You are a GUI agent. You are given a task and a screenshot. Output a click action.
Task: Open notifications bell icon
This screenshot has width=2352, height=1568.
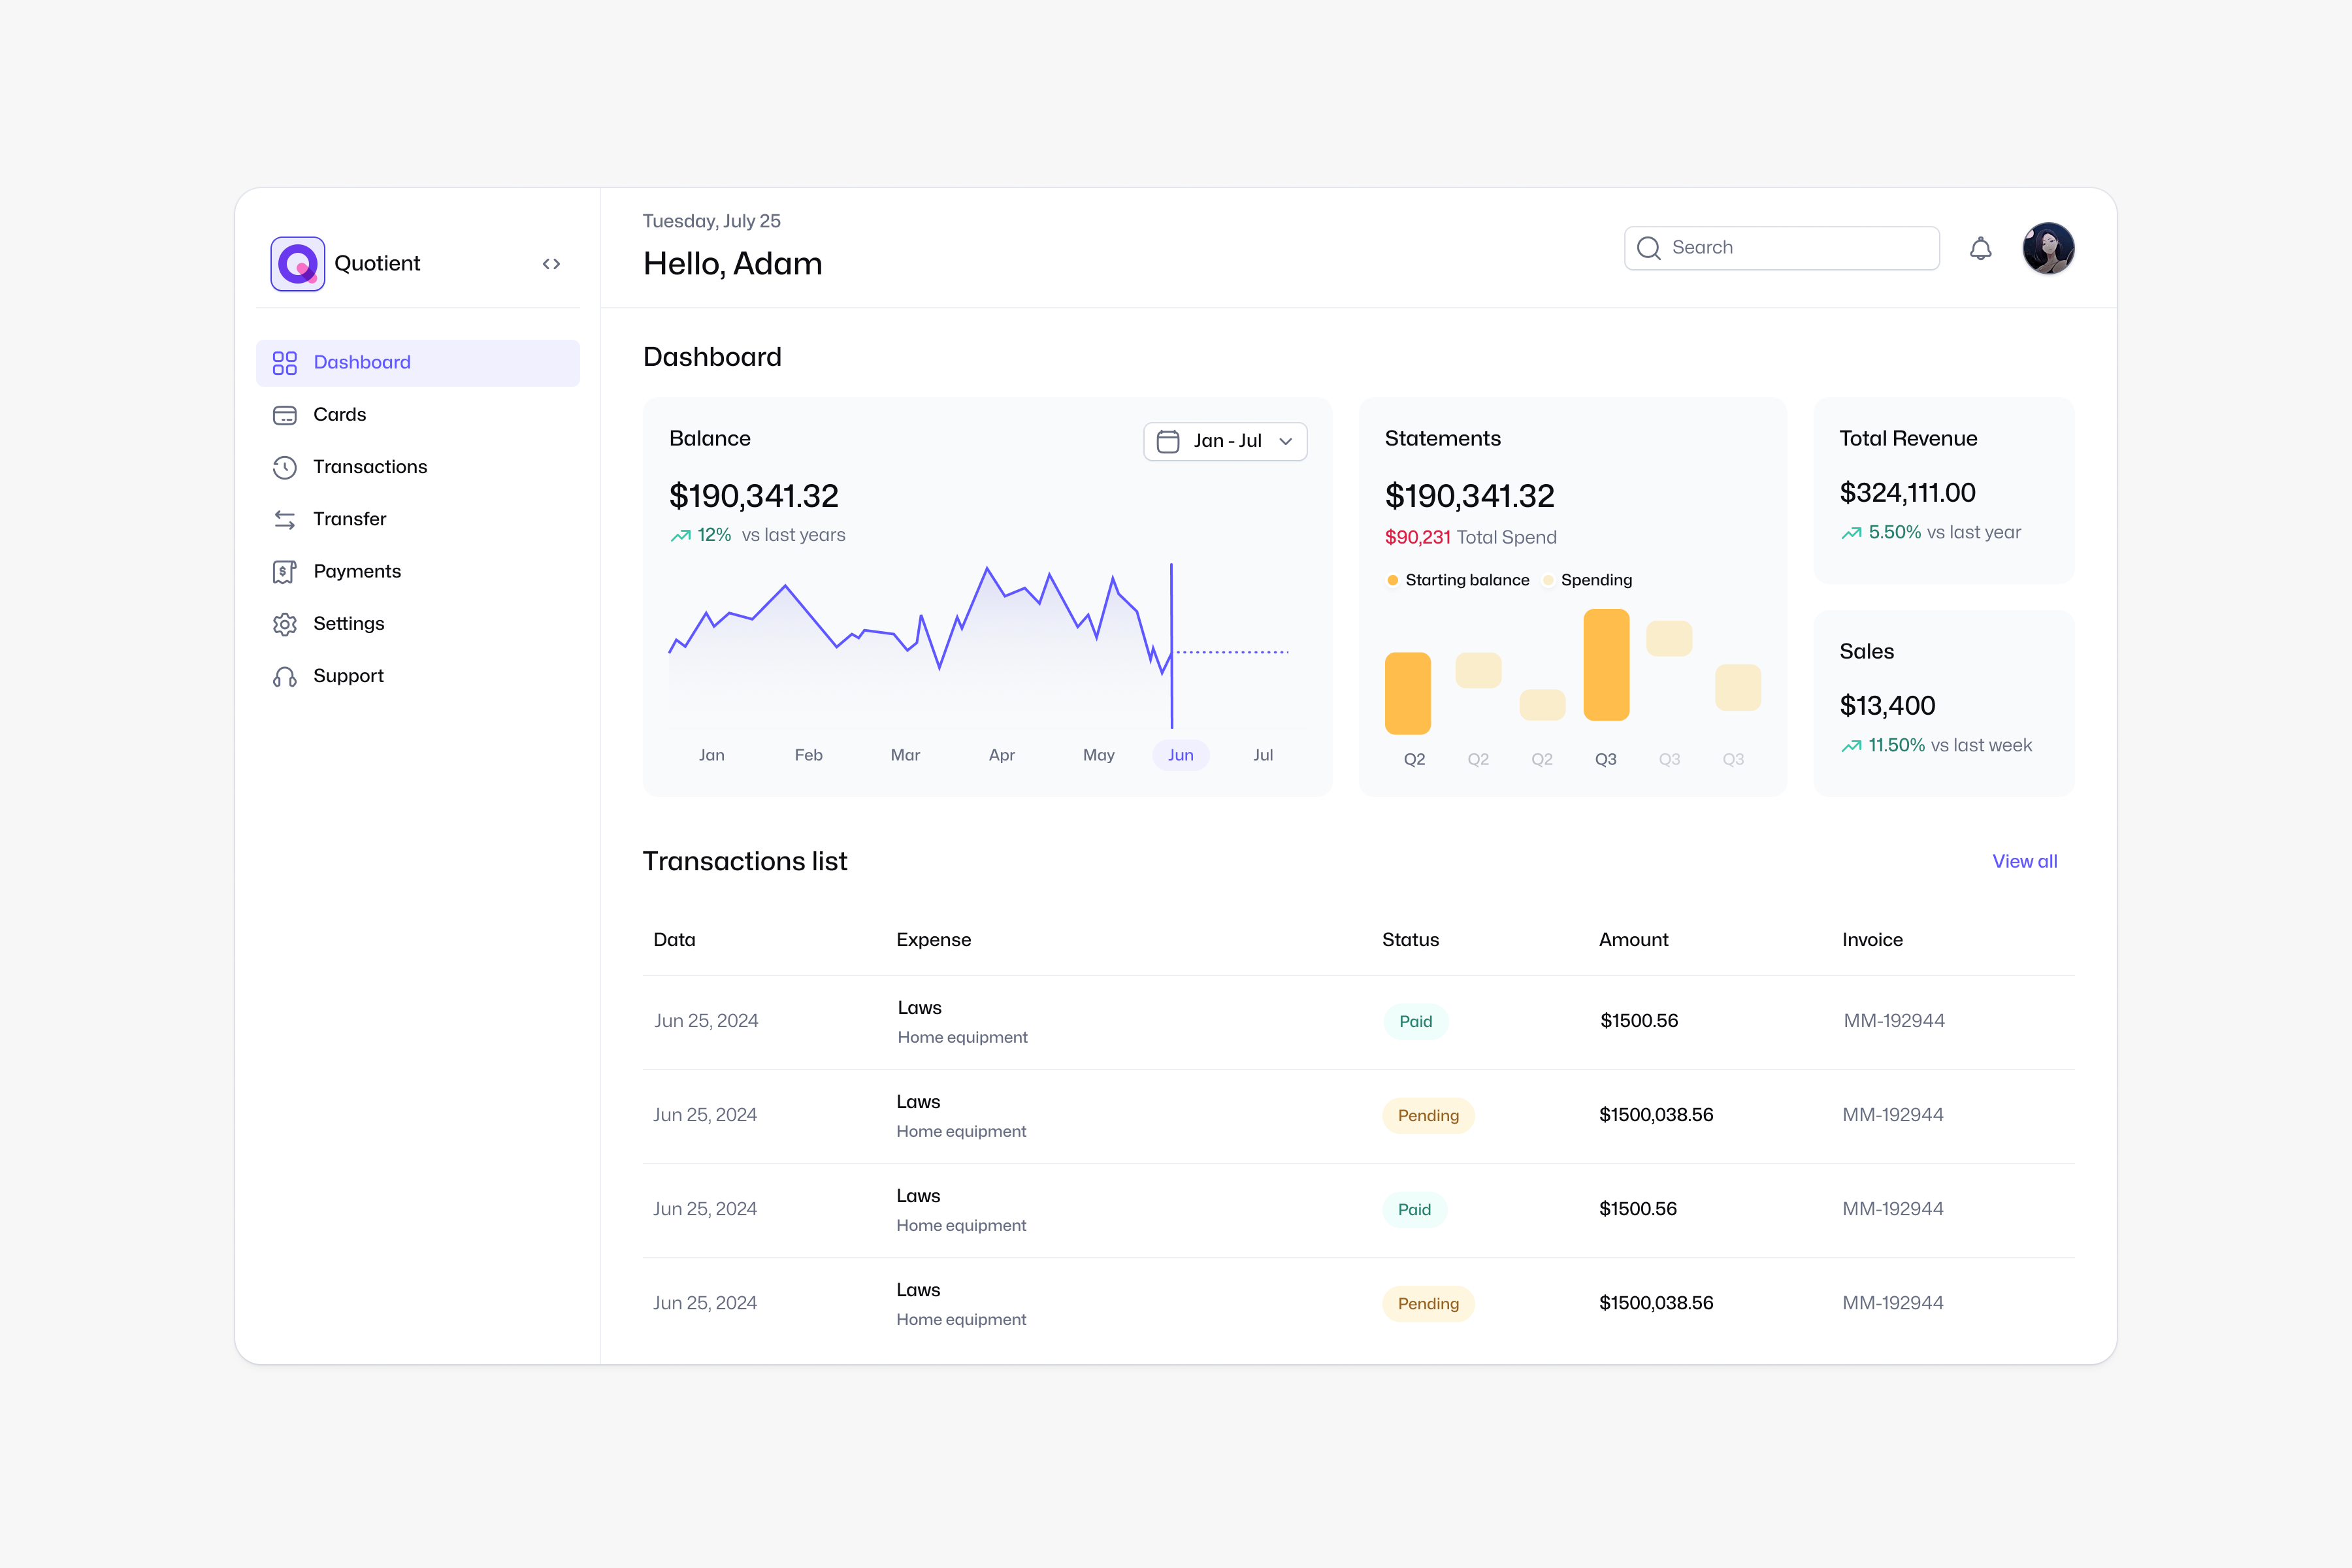point(1980,248)
